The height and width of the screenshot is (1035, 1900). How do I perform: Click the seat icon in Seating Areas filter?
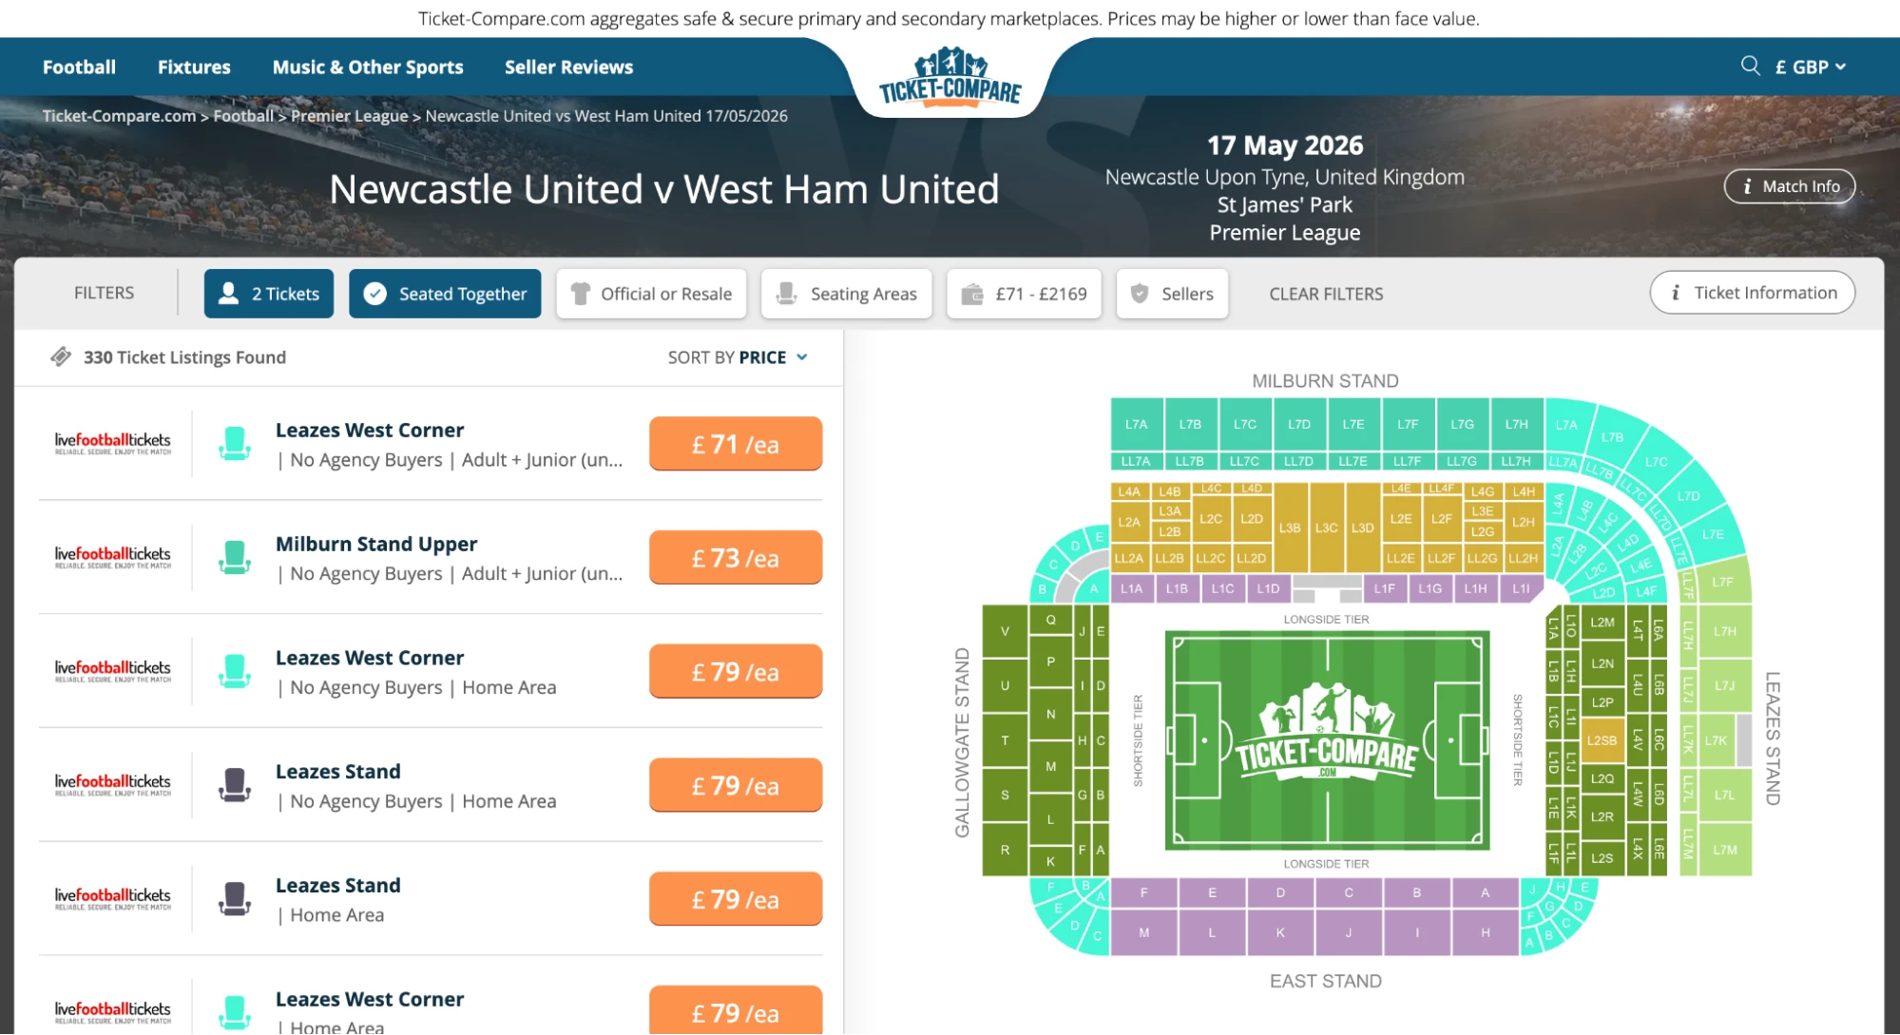785,294
